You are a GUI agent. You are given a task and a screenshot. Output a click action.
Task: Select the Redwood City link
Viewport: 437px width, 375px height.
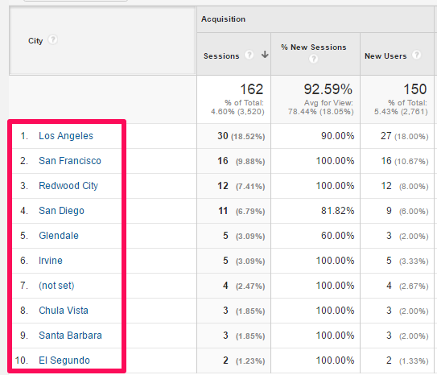point(68,186)
